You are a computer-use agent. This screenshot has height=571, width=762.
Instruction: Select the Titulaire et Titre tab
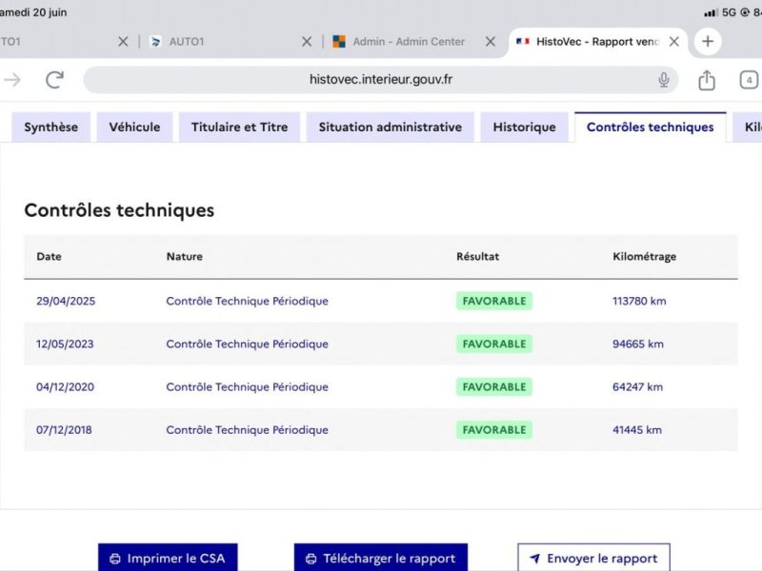point(240,128)
